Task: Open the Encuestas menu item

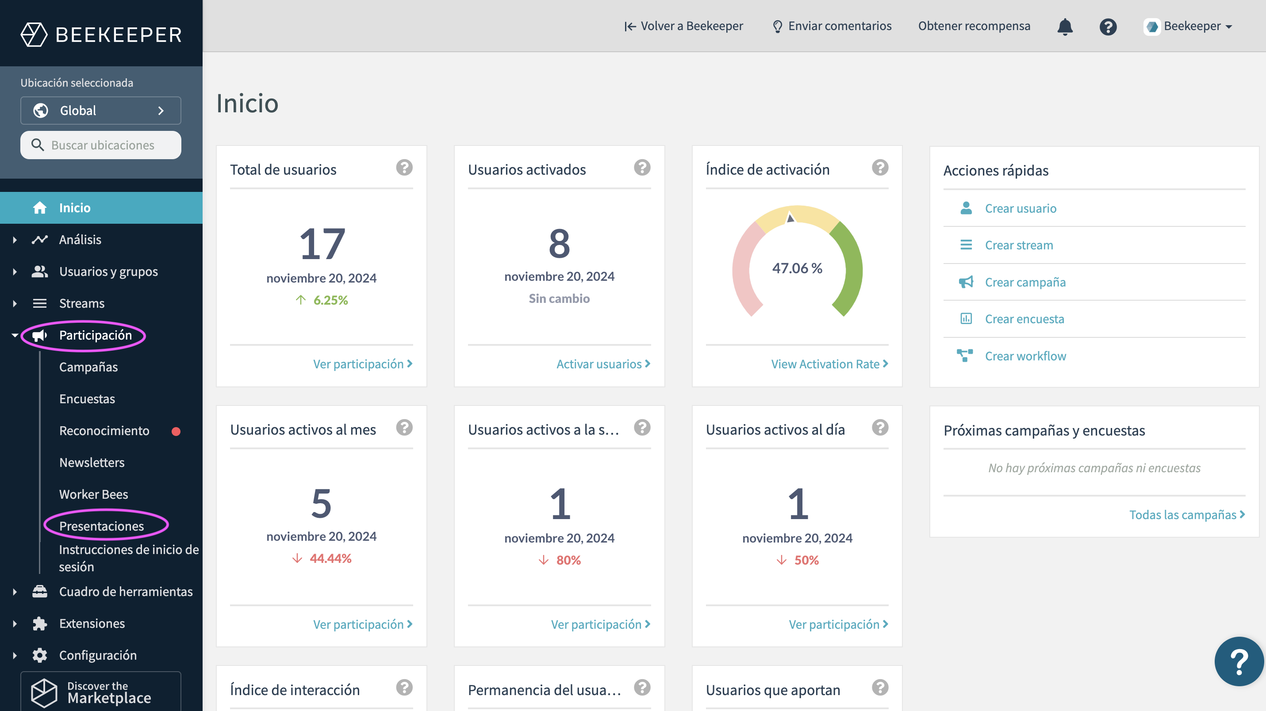Action: (87, 398)
